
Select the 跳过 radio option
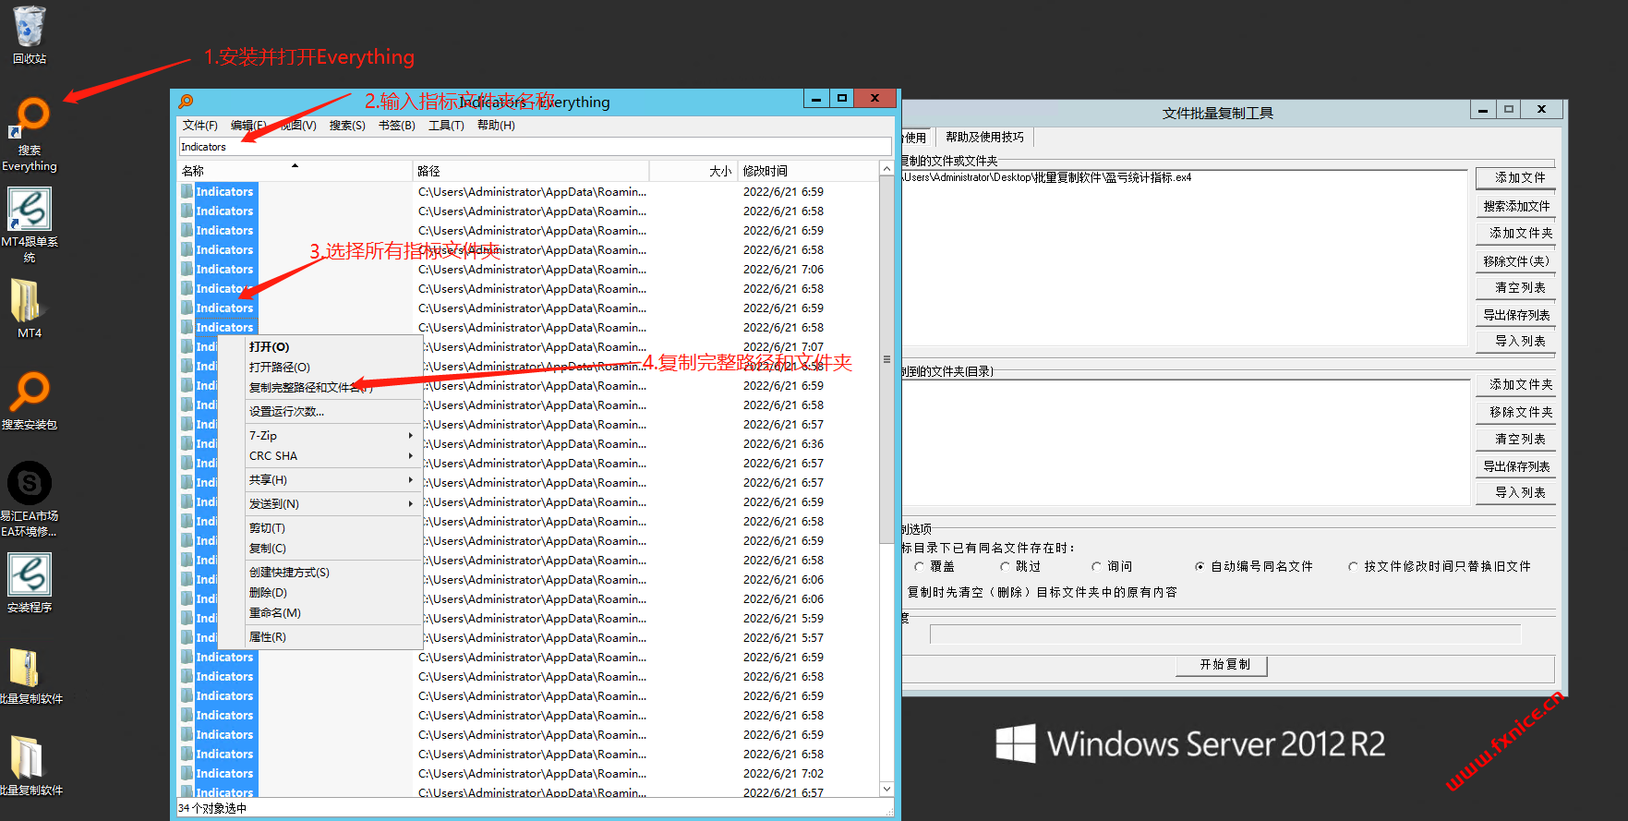pyautogui.click(x=1005, y=567)
